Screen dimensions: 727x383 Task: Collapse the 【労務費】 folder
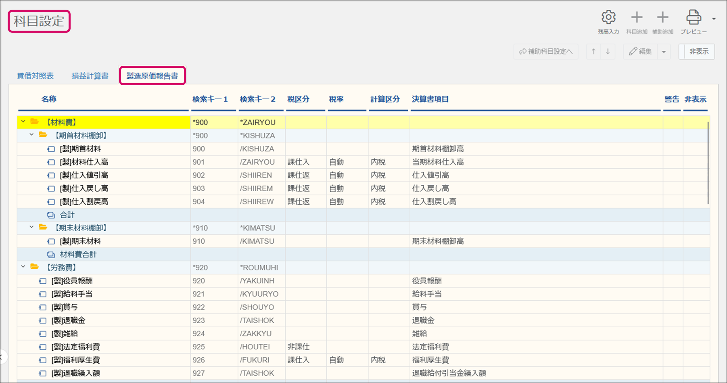pyautogui.click(x=23, y=267)
